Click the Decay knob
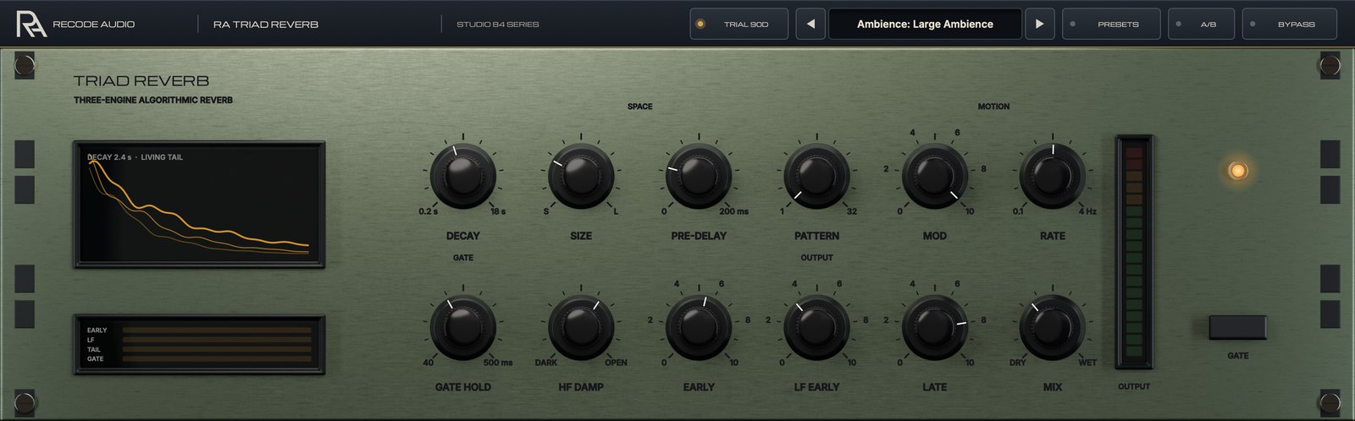This screenshot has height=421, width=1355. coord(462,176)
